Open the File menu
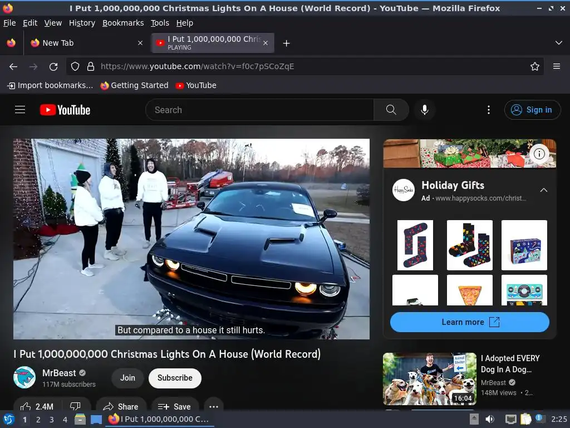This screenshot has width=570, height=428. pyautogui.click(x=9, y=23)
